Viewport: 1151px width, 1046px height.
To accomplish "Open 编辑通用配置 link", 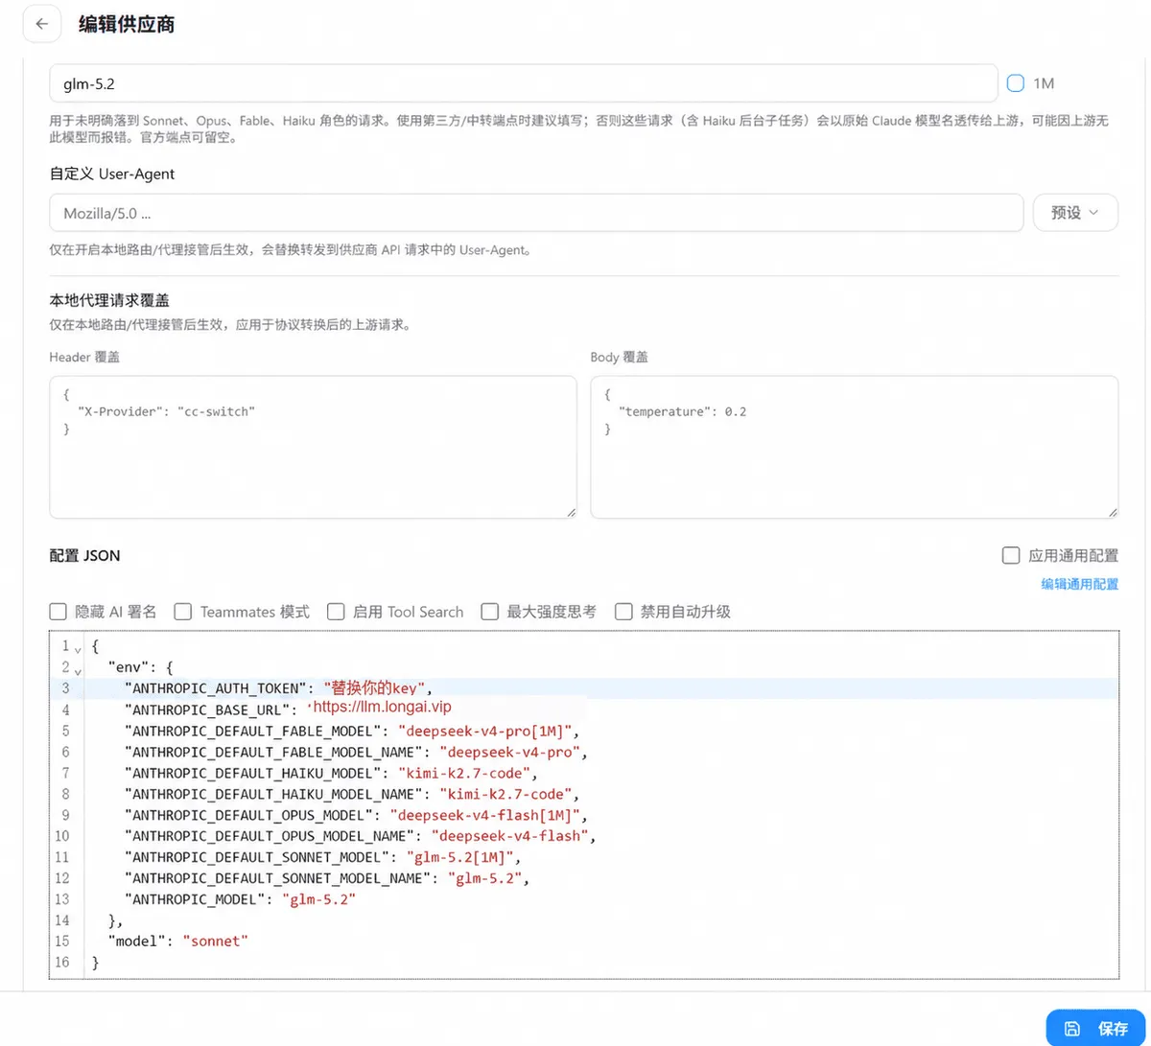I will point(1080,584).
